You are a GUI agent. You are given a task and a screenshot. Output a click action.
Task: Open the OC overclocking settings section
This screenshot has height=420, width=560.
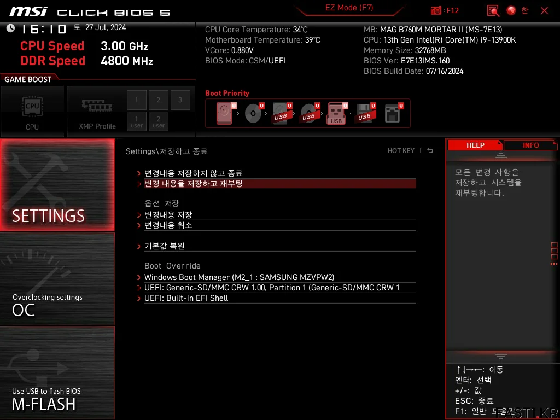click(x=57, y=279)
